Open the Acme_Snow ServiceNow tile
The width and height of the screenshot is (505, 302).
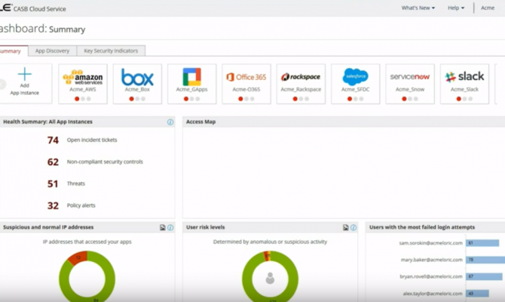point(410,84)
